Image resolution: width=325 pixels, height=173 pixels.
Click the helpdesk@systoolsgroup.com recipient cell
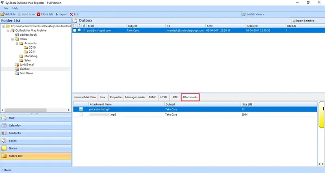coord(185,30)
